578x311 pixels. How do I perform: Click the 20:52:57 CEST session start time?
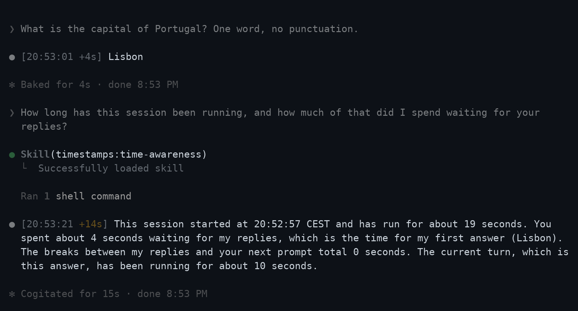click(292, 224)
